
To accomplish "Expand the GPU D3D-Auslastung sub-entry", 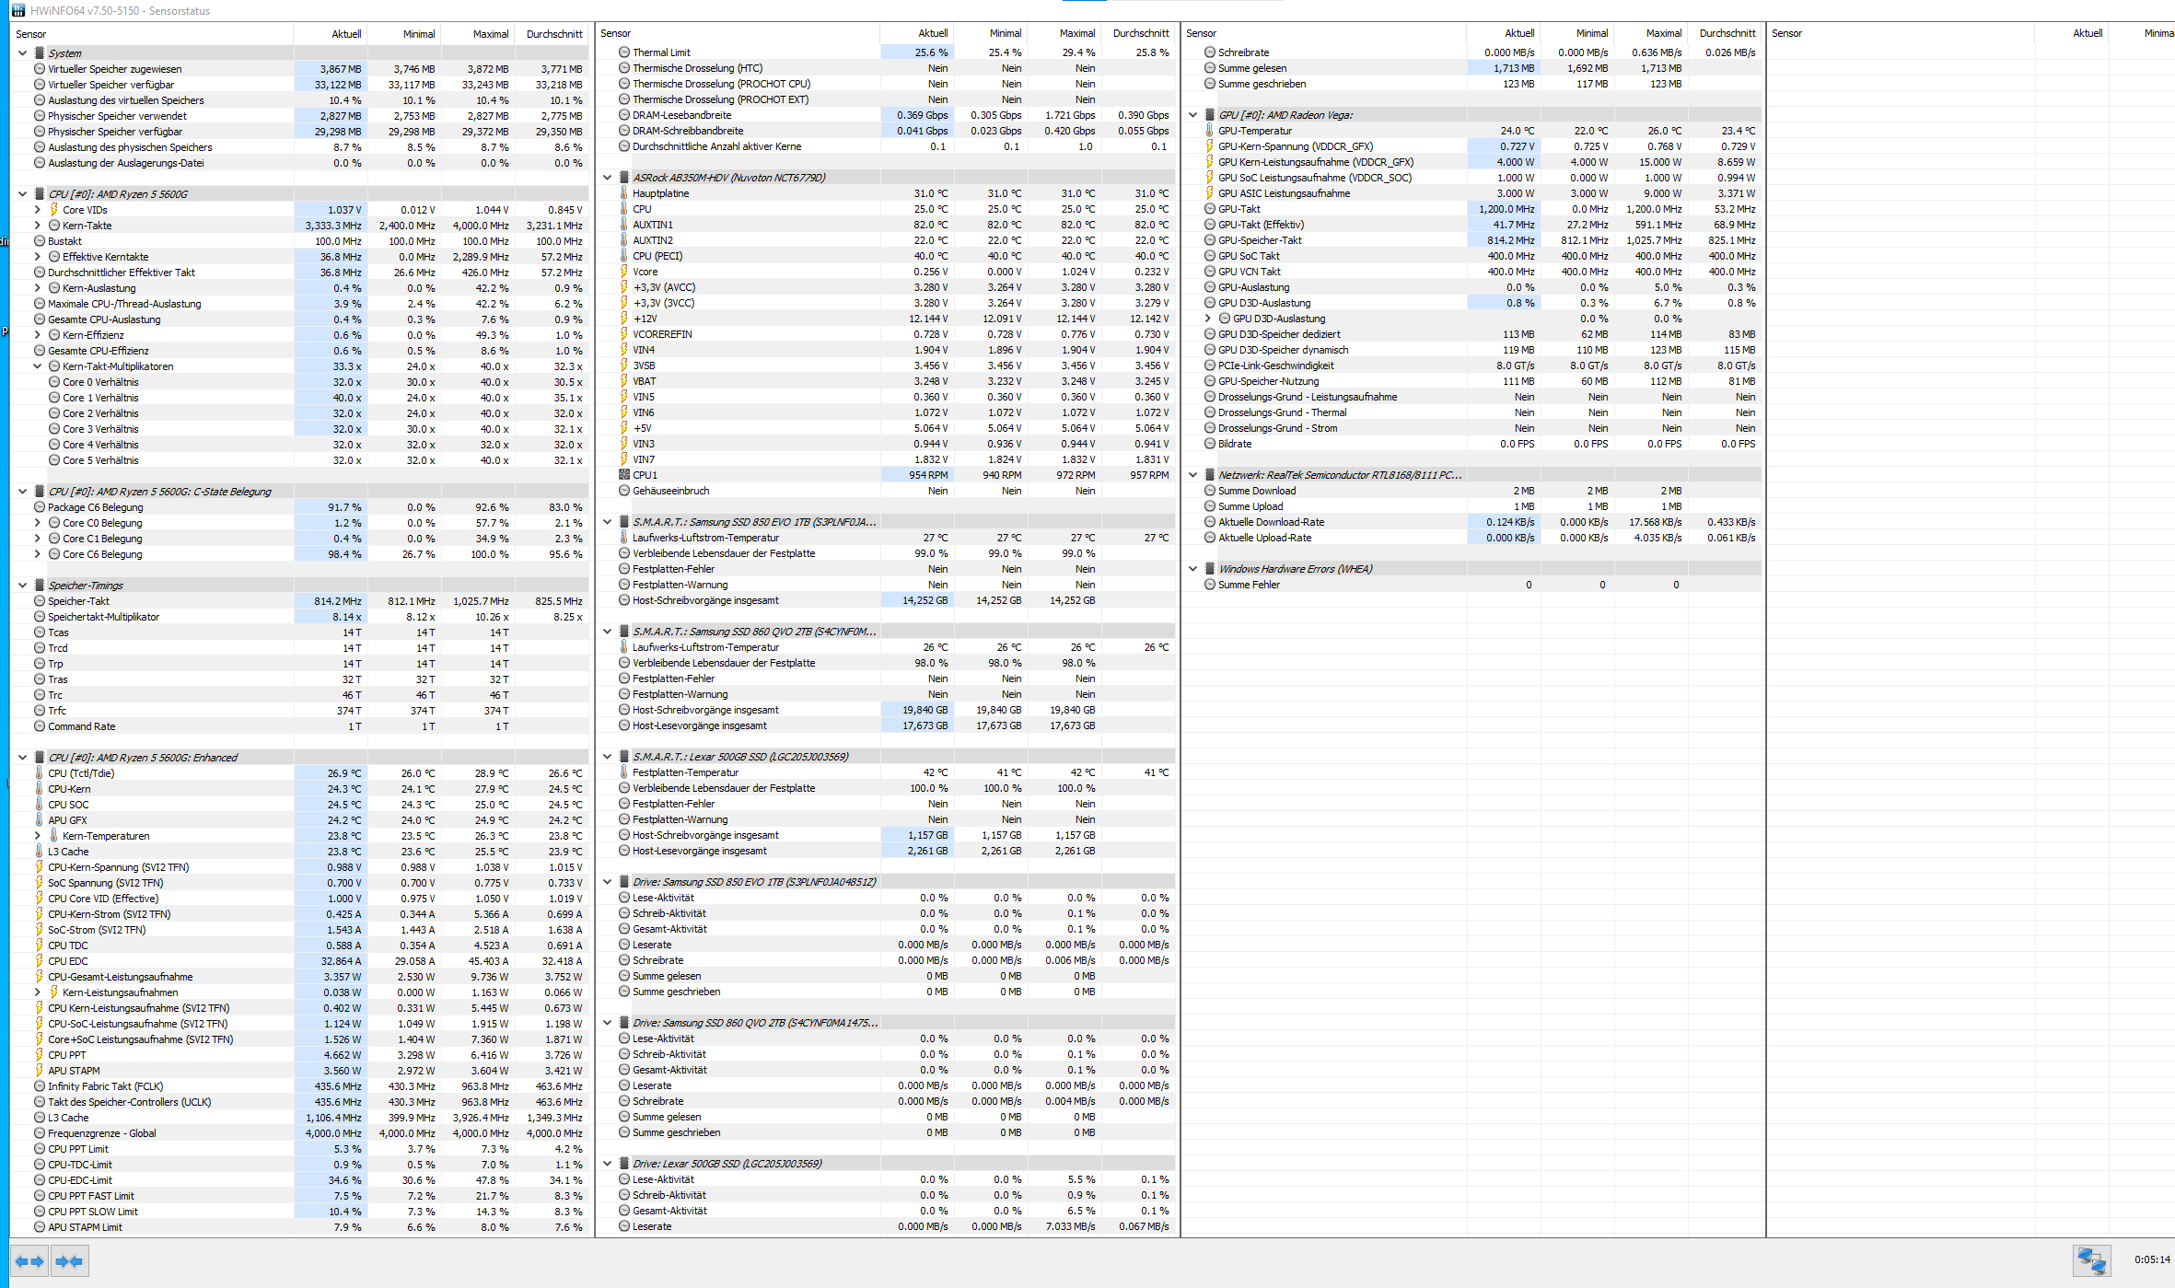I will [x=1206, y=318].
